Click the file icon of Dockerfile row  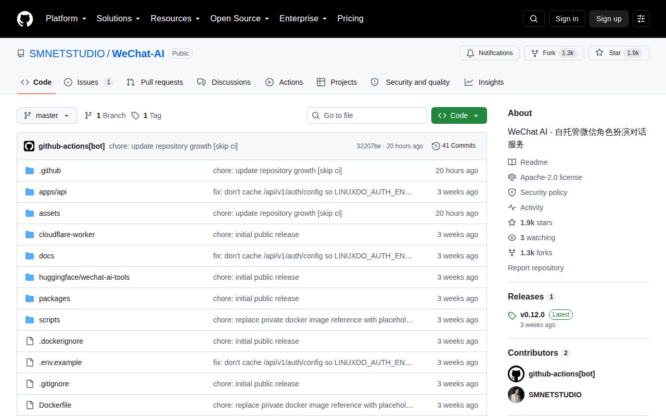tap(30, 405)
